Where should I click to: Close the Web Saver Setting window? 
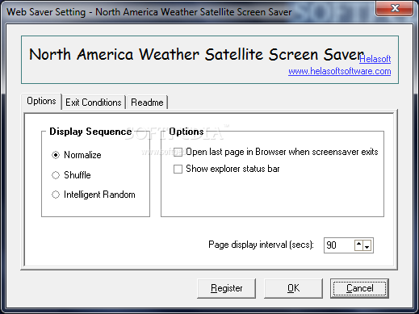[x=395, y=9]
